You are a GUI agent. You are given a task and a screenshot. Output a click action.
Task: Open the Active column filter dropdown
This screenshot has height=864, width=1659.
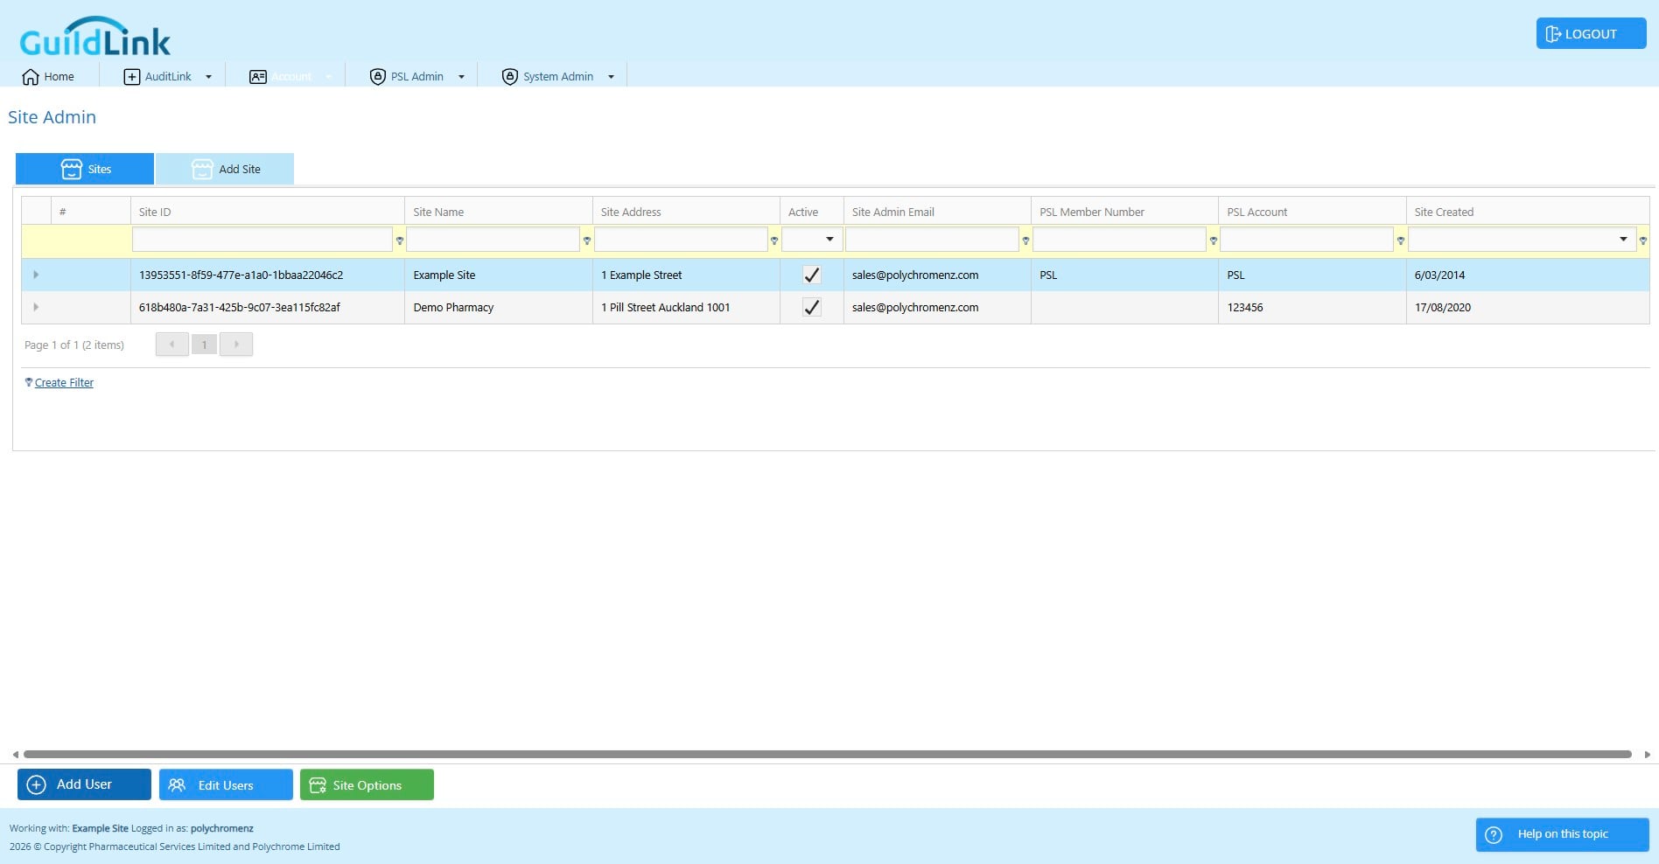point(829,239)
